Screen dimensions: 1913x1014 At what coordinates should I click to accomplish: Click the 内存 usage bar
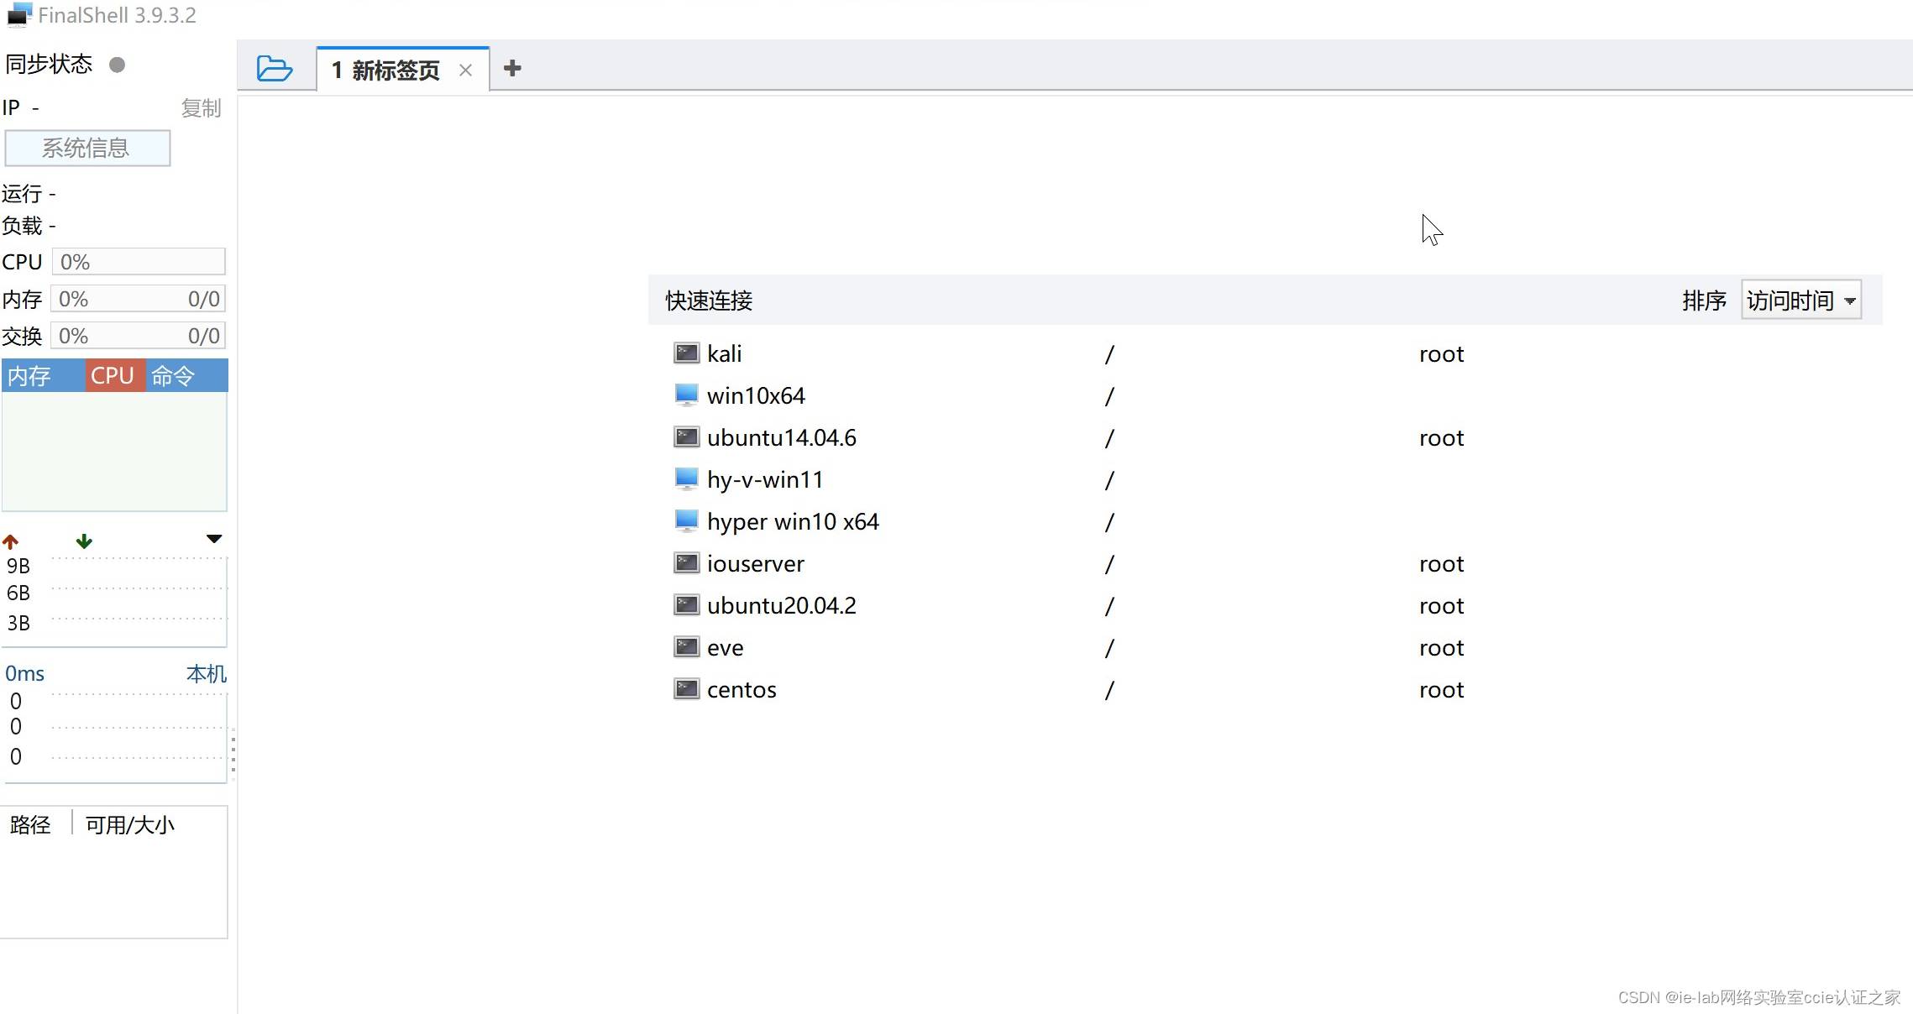(139, 299)
